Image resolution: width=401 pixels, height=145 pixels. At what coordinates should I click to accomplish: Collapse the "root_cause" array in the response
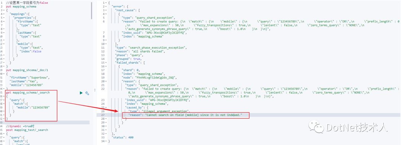[106, 10]
